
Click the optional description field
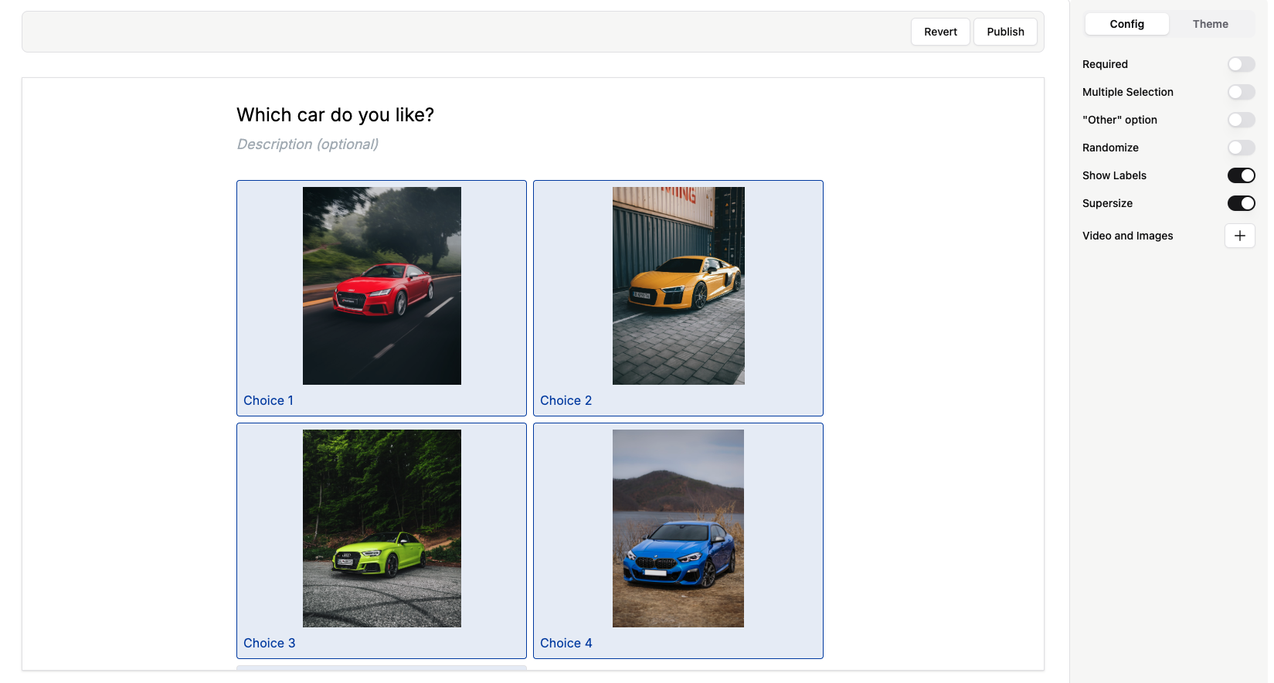click(x=307, y=144)
